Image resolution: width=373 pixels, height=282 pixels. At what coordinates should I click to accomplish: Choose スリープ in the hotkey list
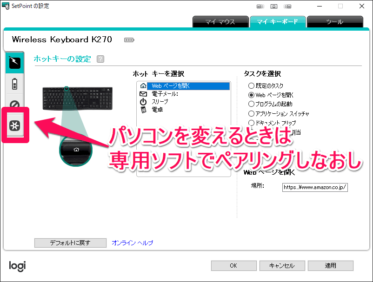coord(160,102)
